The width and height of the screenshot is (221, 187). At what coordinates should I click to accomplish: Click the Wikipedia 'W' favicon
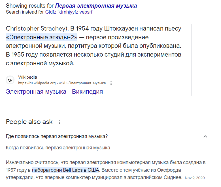[10, 80]
